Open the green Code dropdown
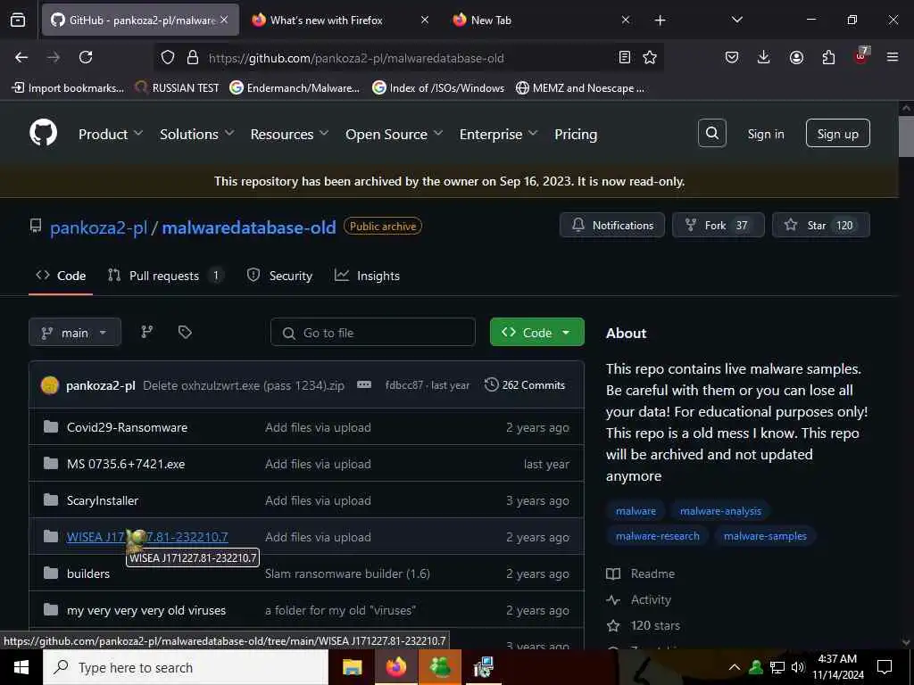 click(x=536, y=332)
